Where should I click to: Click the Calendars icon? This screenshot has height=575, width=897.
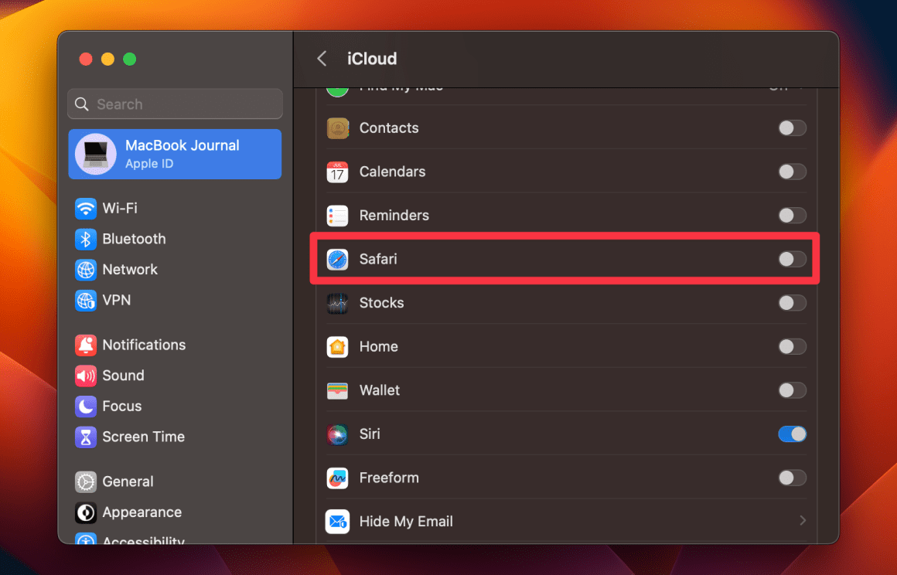tap(337, 172)
